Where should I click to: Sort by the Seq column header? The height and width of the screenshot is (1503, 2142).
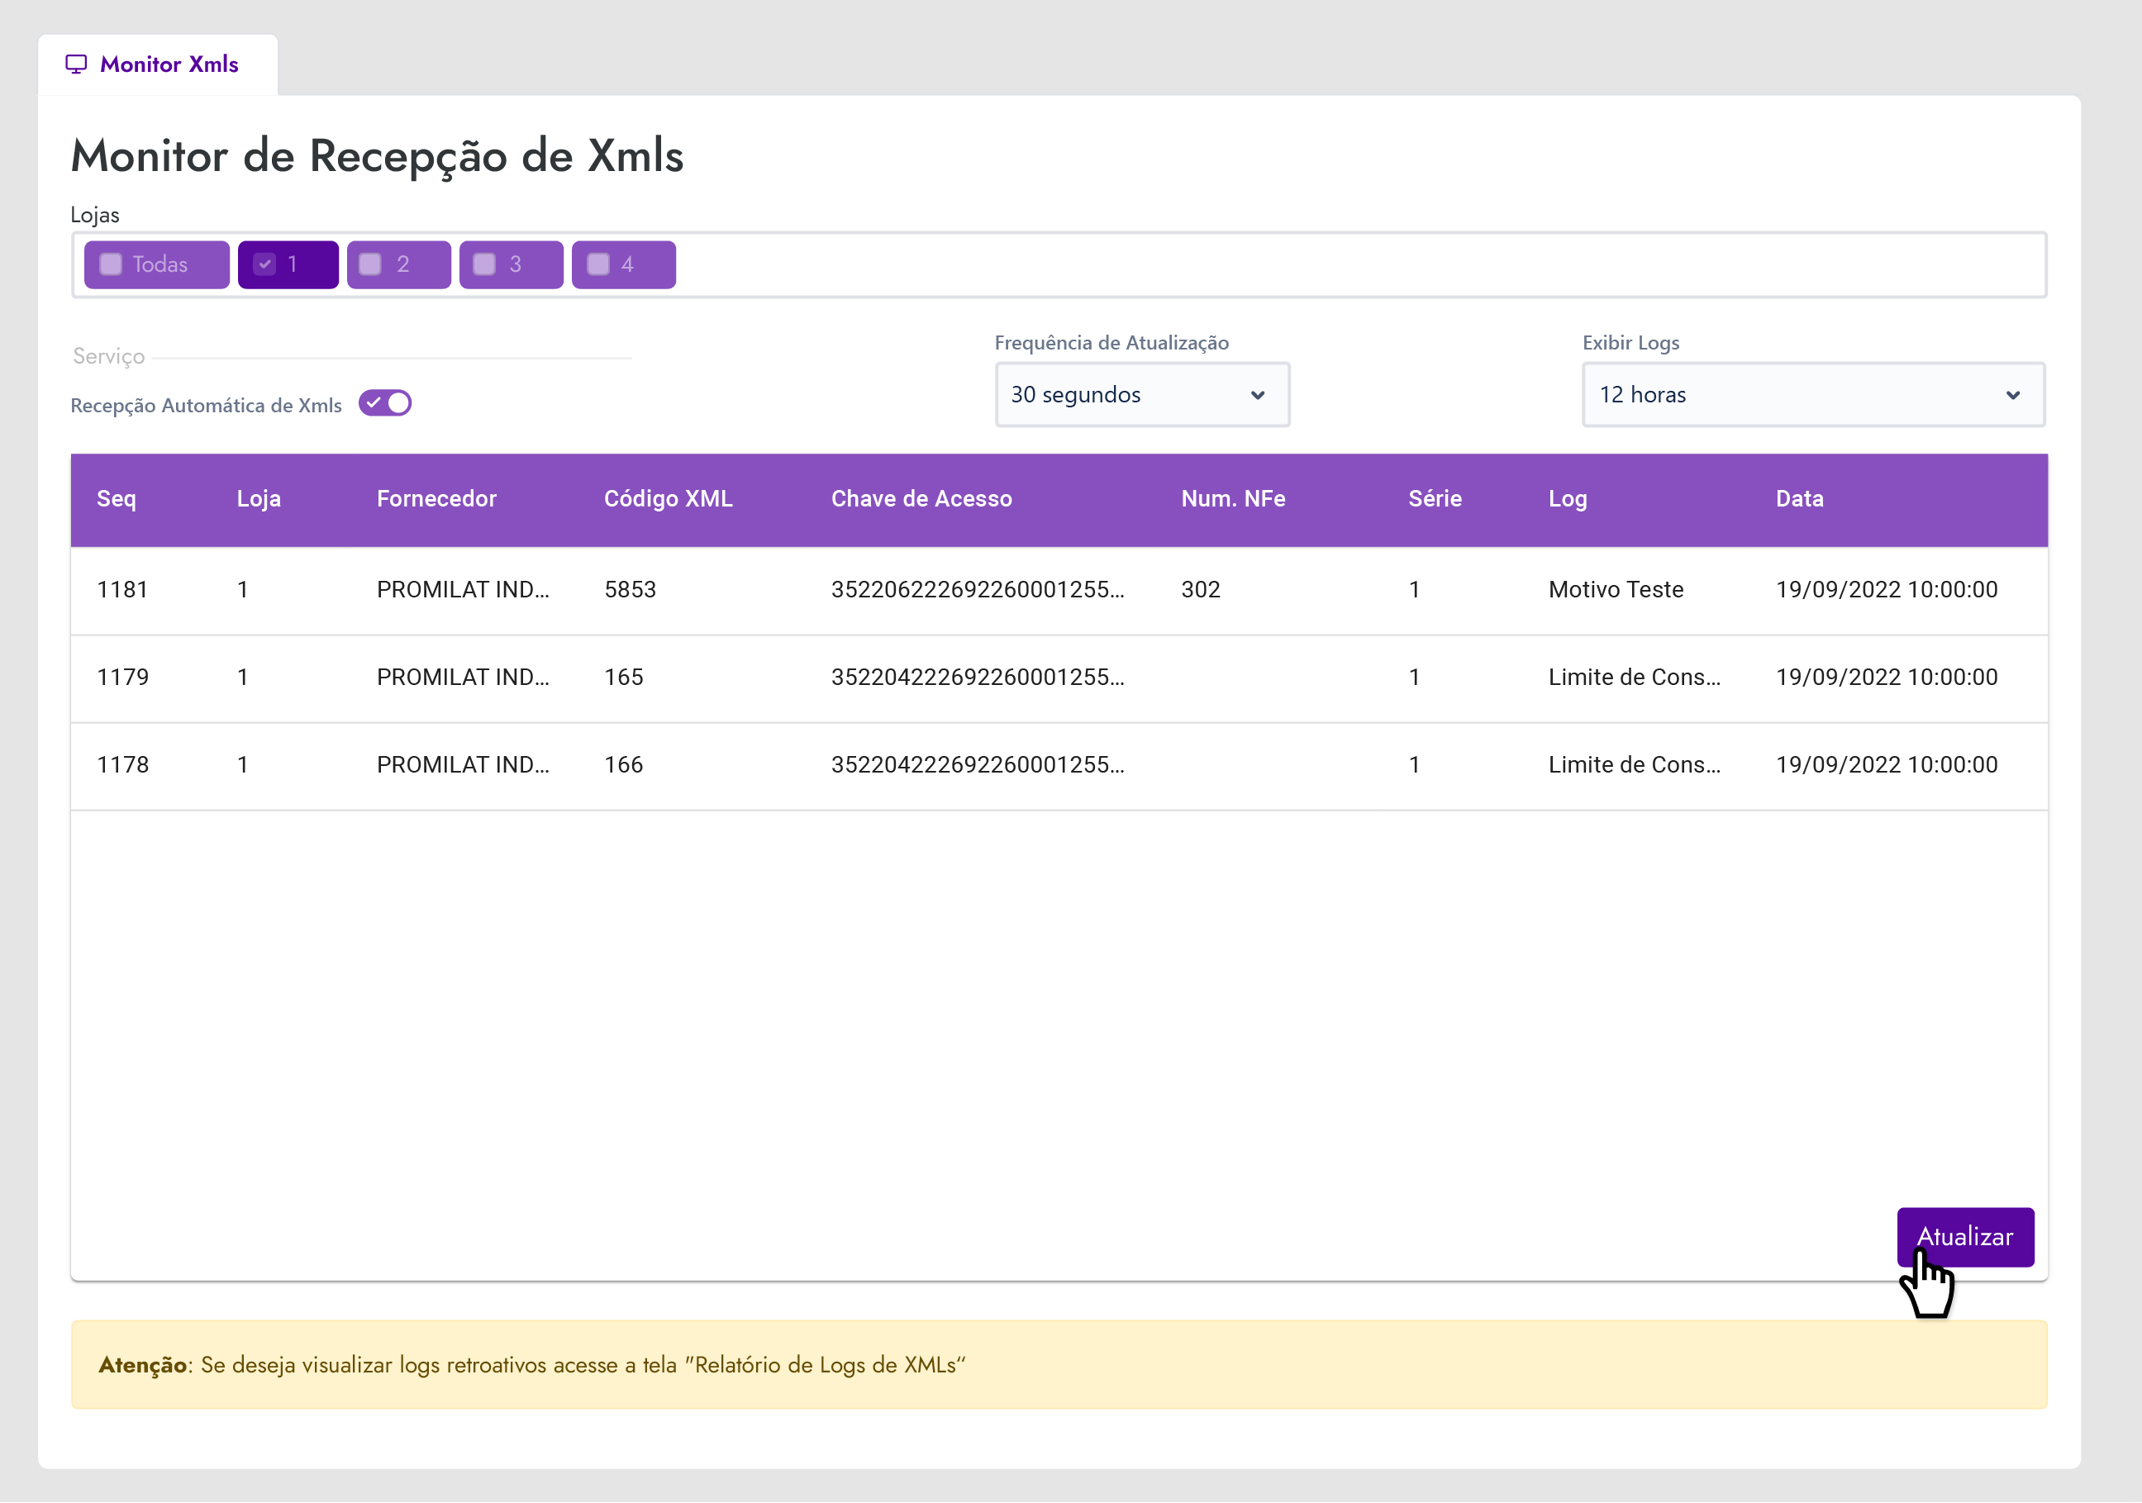pos(117,499)
